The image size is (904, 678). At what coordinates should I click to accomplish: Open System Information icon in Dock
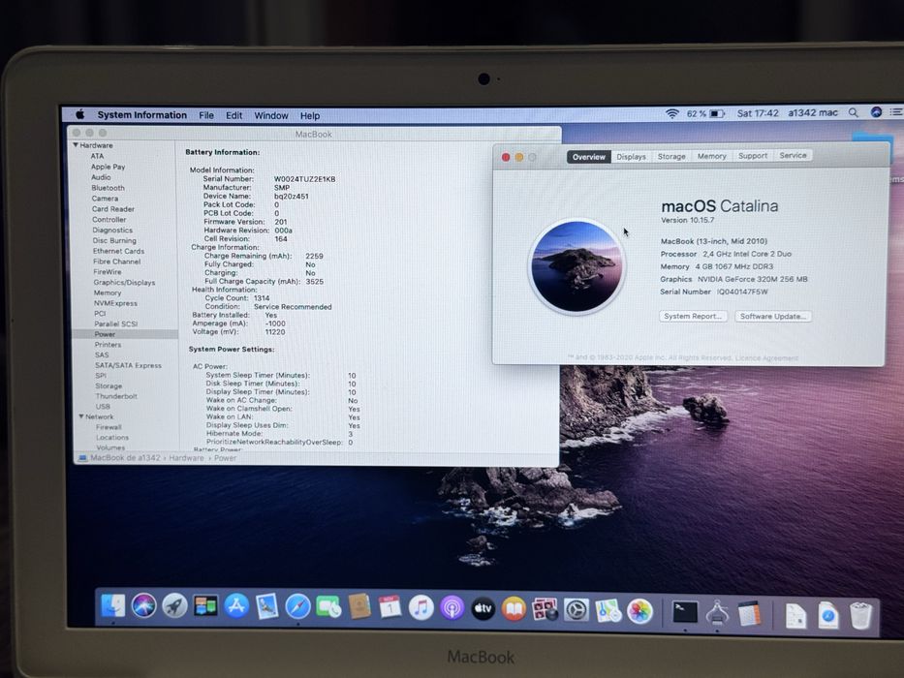click(x=717, y=613)
